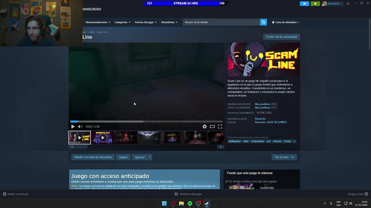Screen dimensions: 371x208
Task: Click the MANSUKISH profile tab
Action: [x=92, y=9]
